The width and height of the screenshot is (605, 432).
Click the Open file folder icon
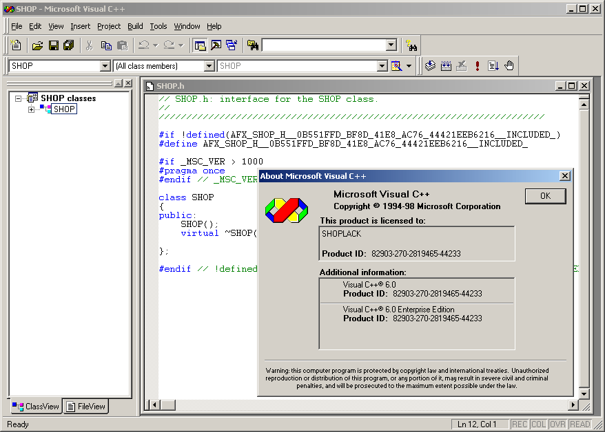[x=37, y=45]
